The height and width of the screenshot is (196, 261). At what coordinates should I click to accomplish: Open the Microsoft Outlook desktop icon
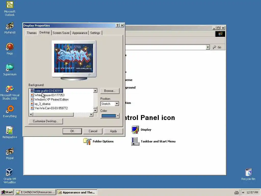(x=10, y=9)
